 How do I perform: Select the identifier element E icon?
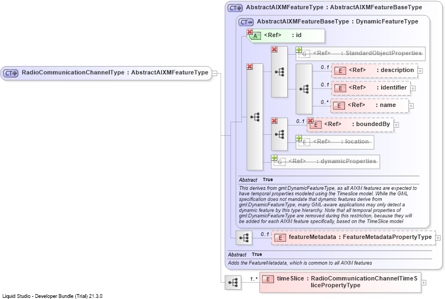(x=340, y=88)
